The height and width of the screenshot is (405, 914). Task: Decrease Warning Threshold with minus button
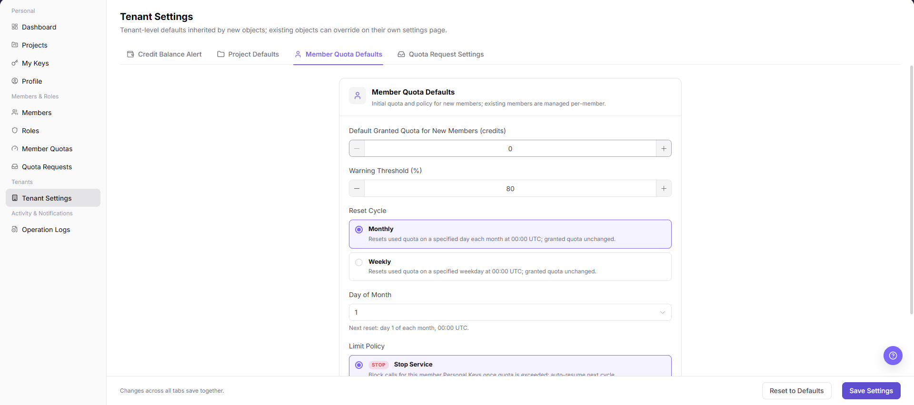[357, 188]
